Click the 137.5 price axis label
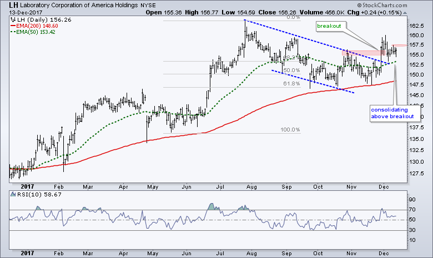 coord(416,128)
